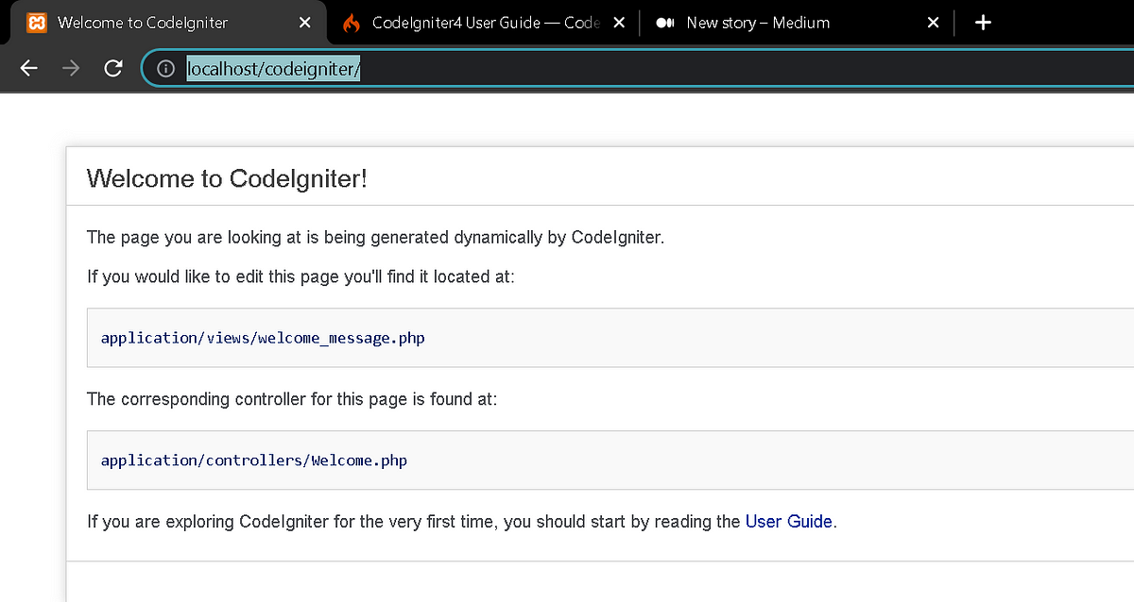Screen dimensions: 1134x602
Task: Click the Welcome to CodeIgniter! heading
Action: point(227,178)
